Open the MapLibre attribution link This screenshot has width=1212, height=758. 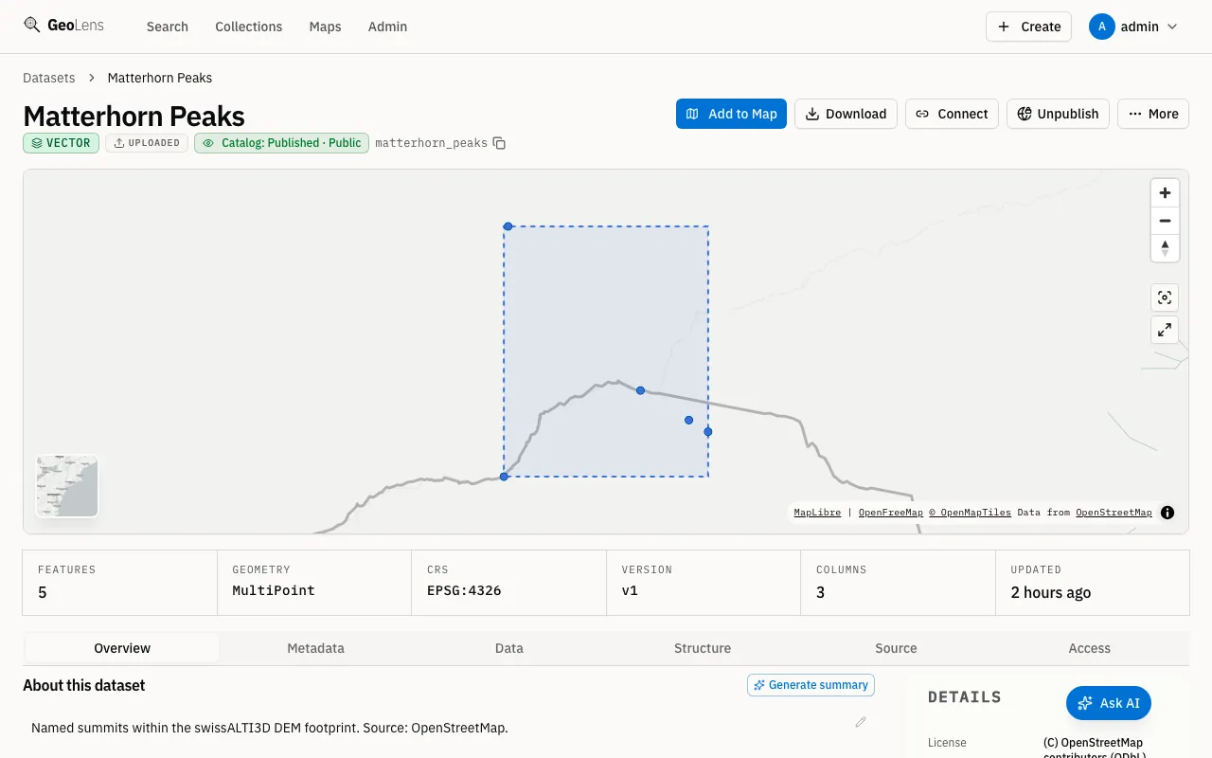tap(817, 513)
